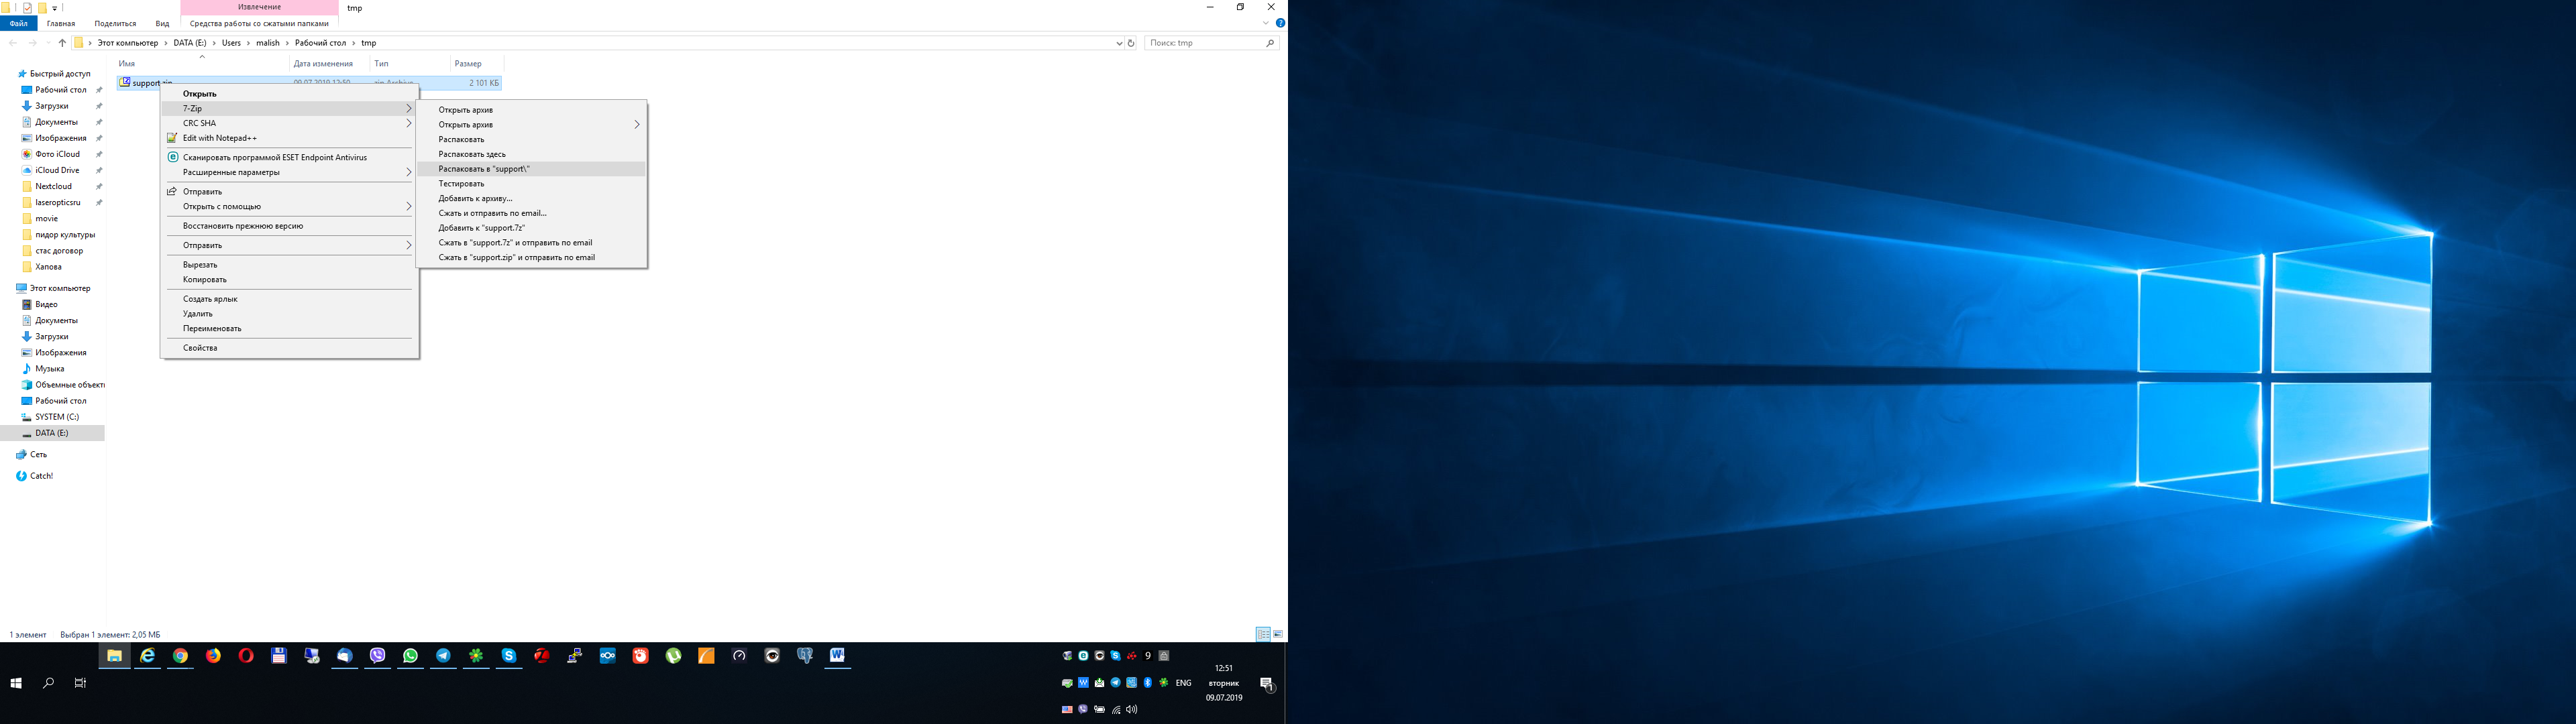
Task: Open Microsoft Word from the taskbar
Action: (837, 656)
